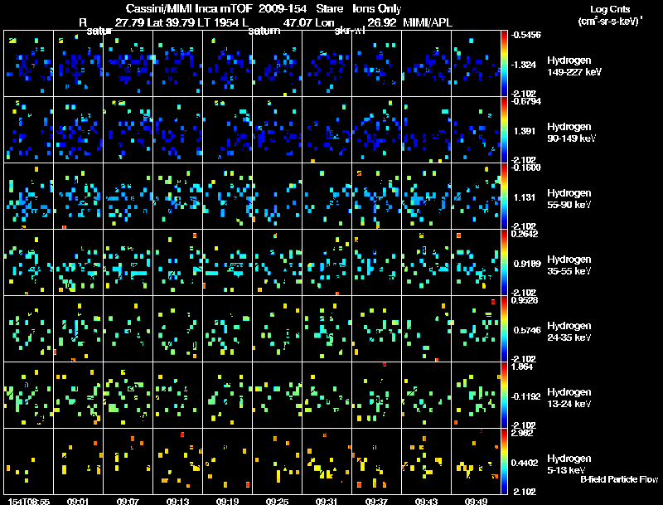Click the 09:37 time axis label
Image resolution: width=663 pixels, height=505 pixels.
[376, 501]
